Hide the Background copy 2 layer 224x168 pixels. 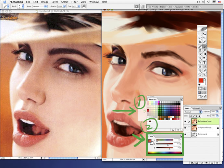coord(185,128)
